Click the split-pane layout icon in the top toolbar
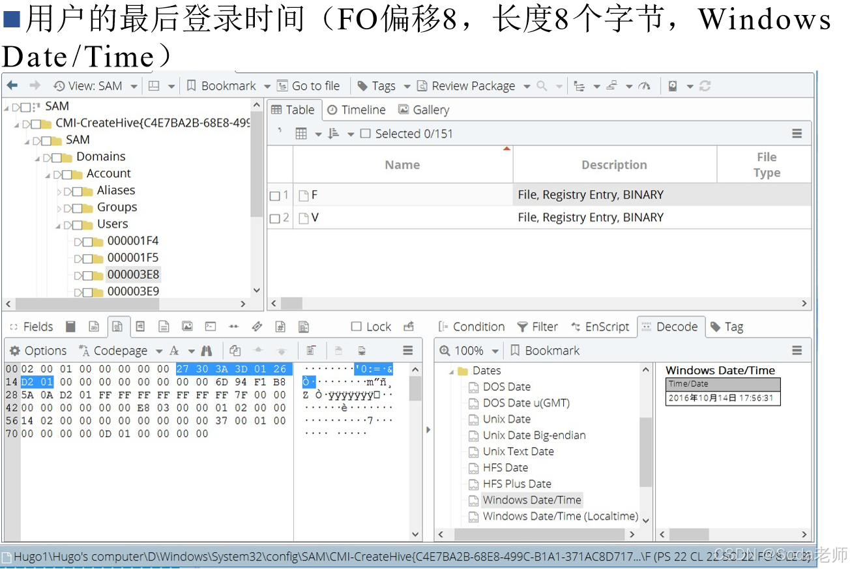 (154, 86)
